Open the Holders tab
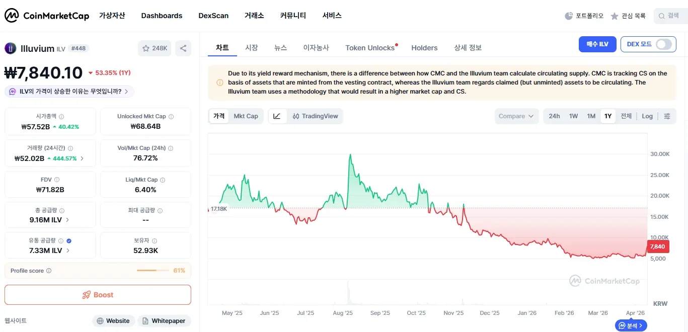 coord(424,48)
